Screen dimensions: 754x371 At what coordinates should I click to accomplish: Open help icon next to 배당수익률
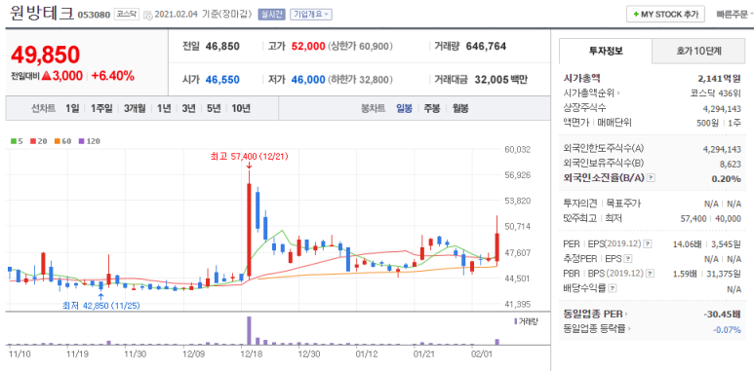point(613,289)
